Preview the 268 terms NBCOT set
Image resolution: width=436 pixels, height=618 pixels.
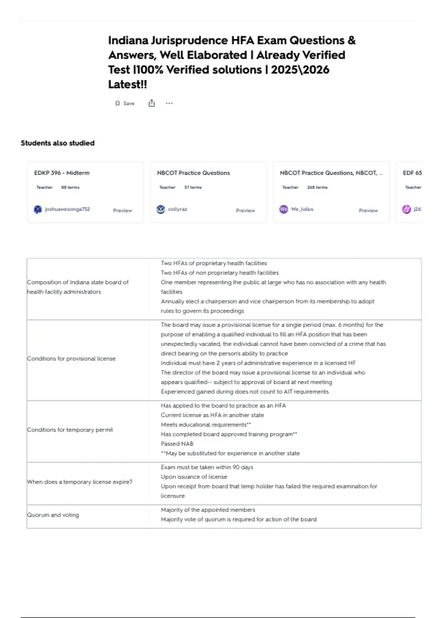click(x=368, y=210)
